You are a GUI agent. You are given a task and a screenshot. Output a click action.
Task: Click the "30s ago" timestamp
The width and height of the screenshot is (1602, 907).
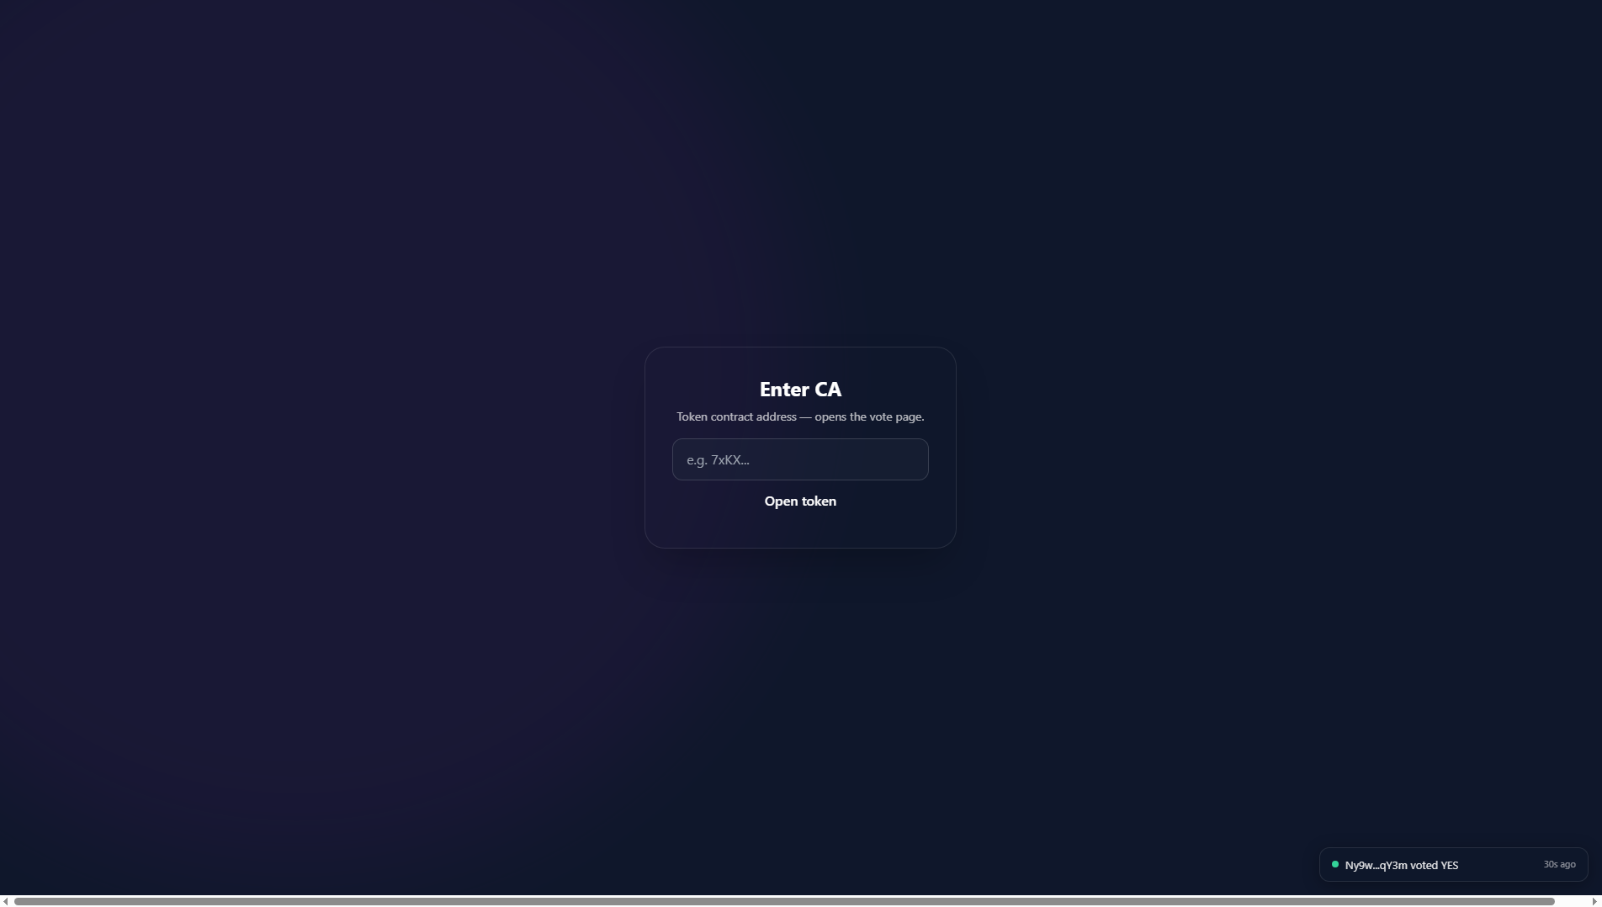coord(1559,865)
